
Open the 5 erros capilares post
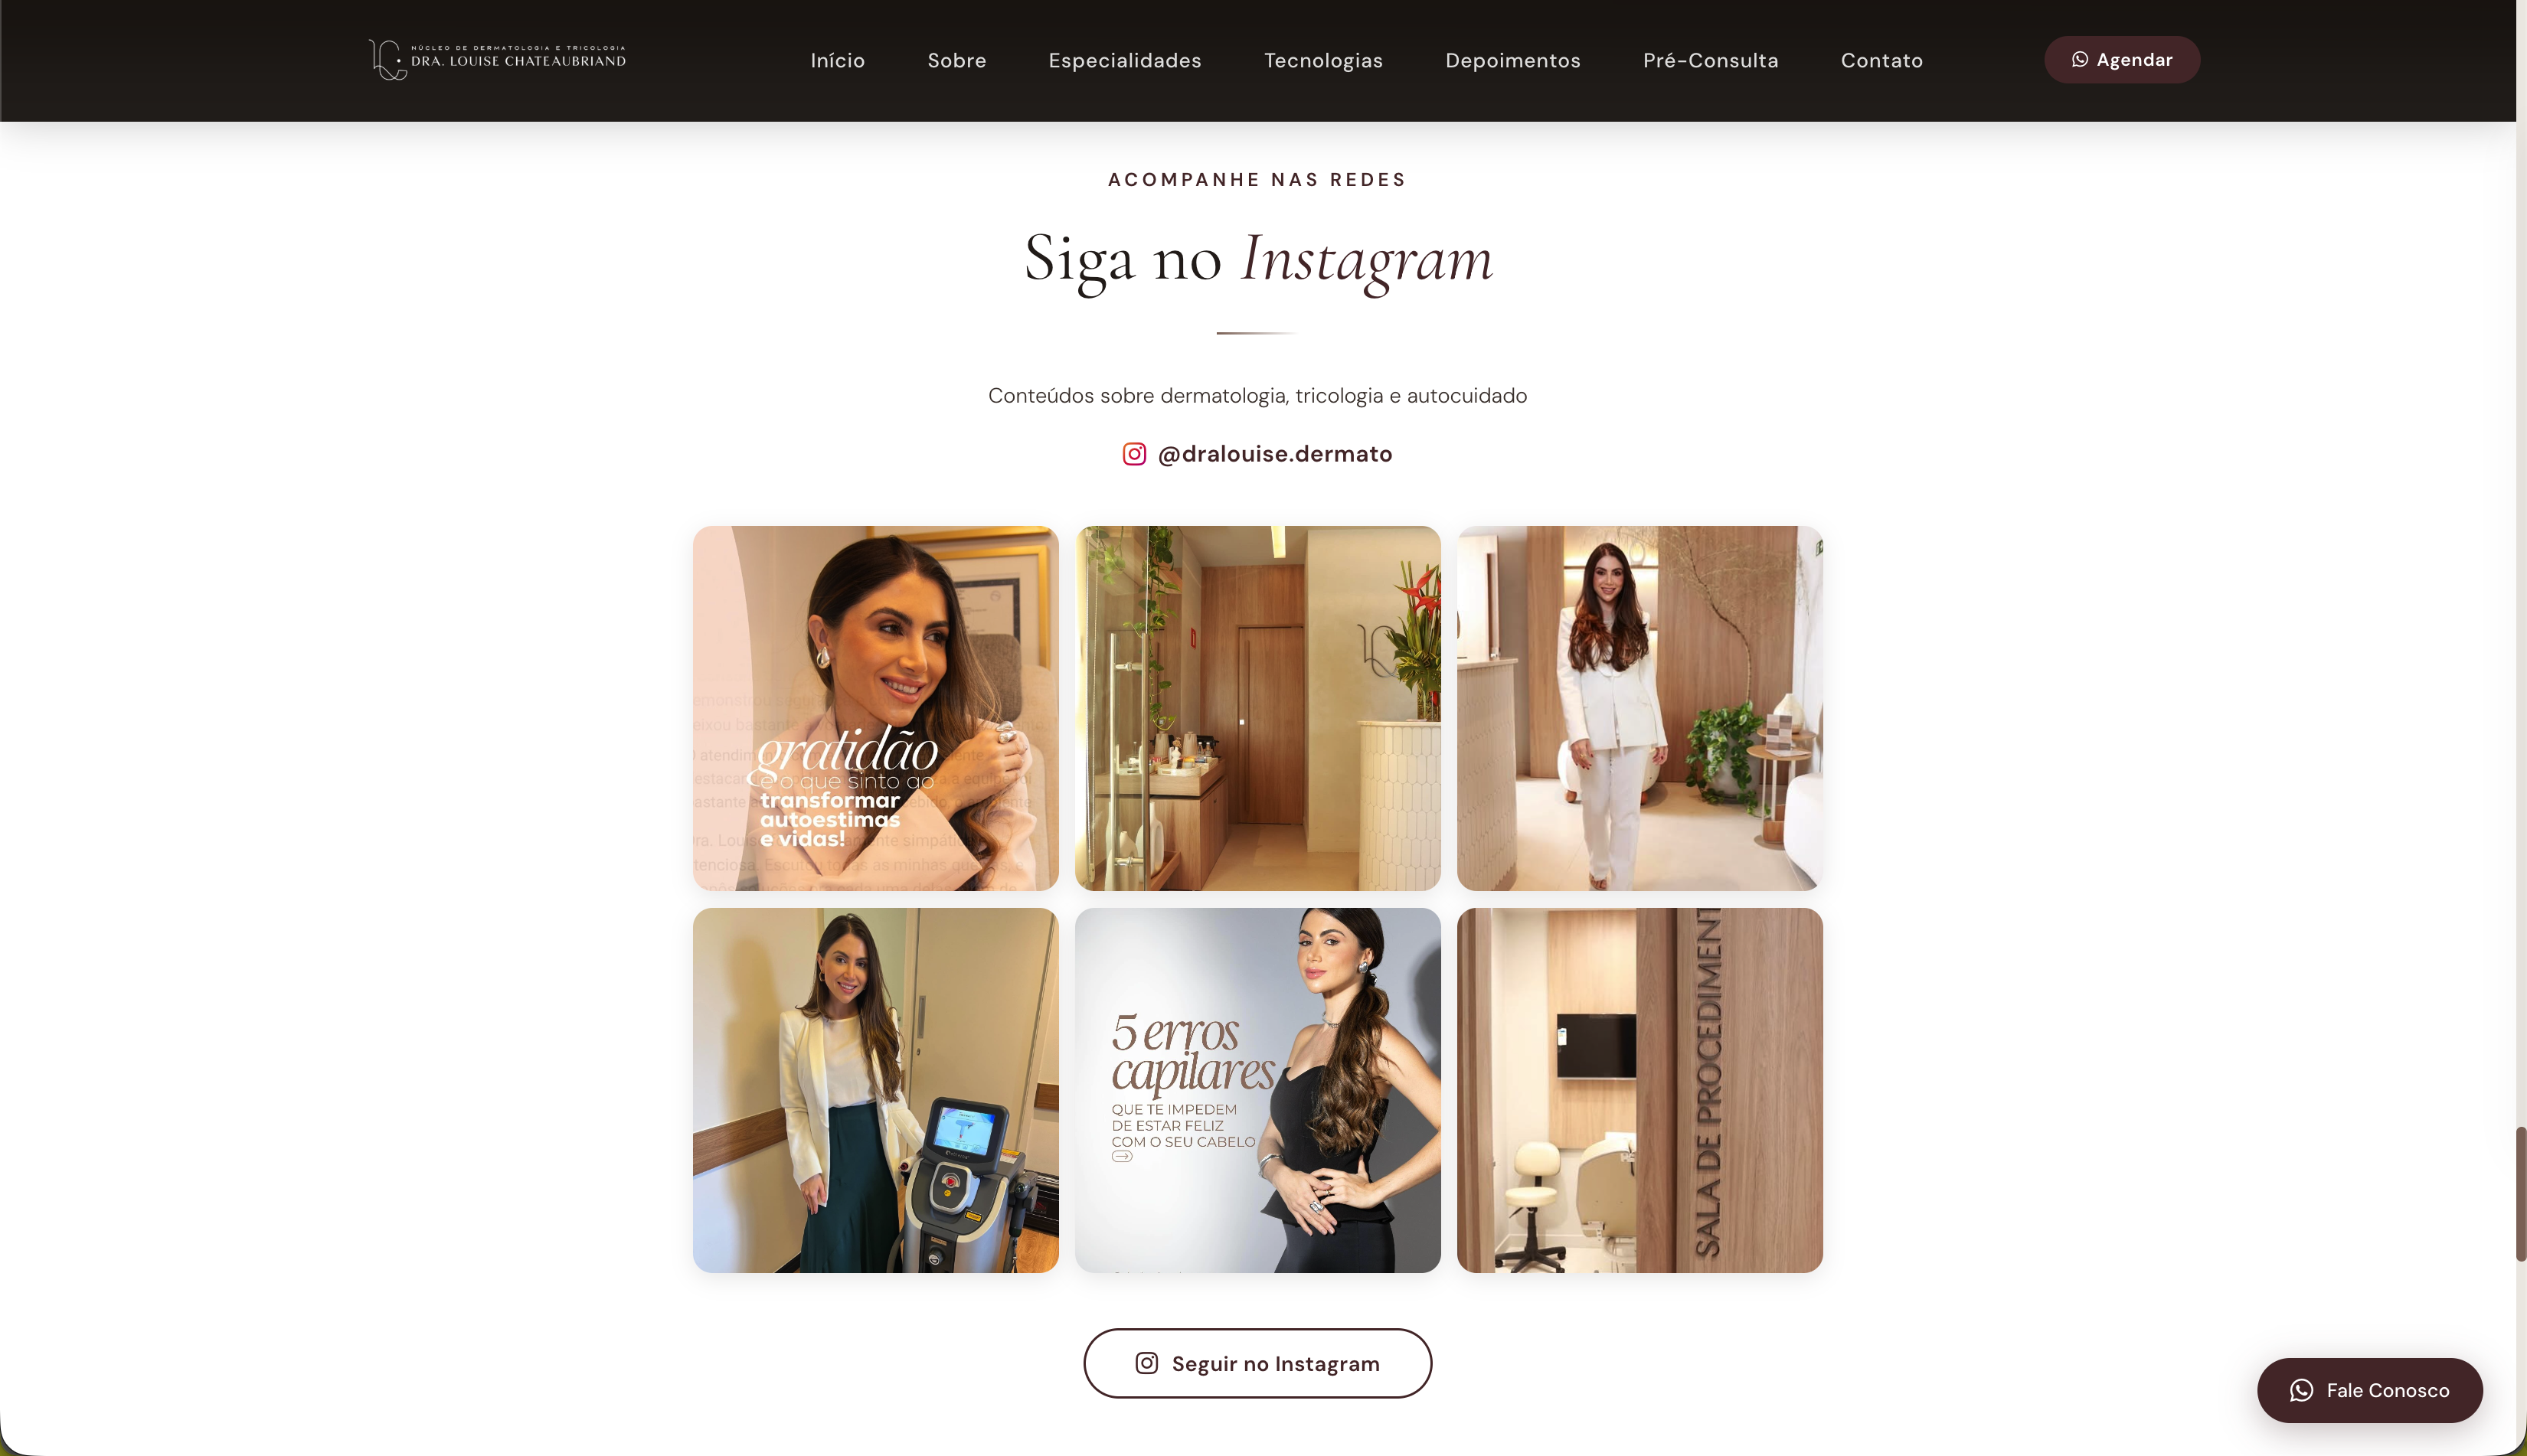coord(1258,1090)
